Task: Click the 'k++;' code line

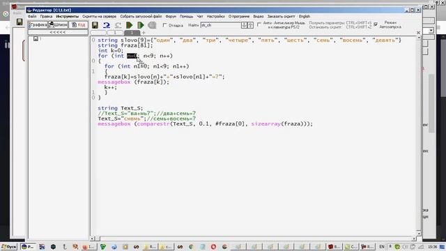Action: coord(111,87)
